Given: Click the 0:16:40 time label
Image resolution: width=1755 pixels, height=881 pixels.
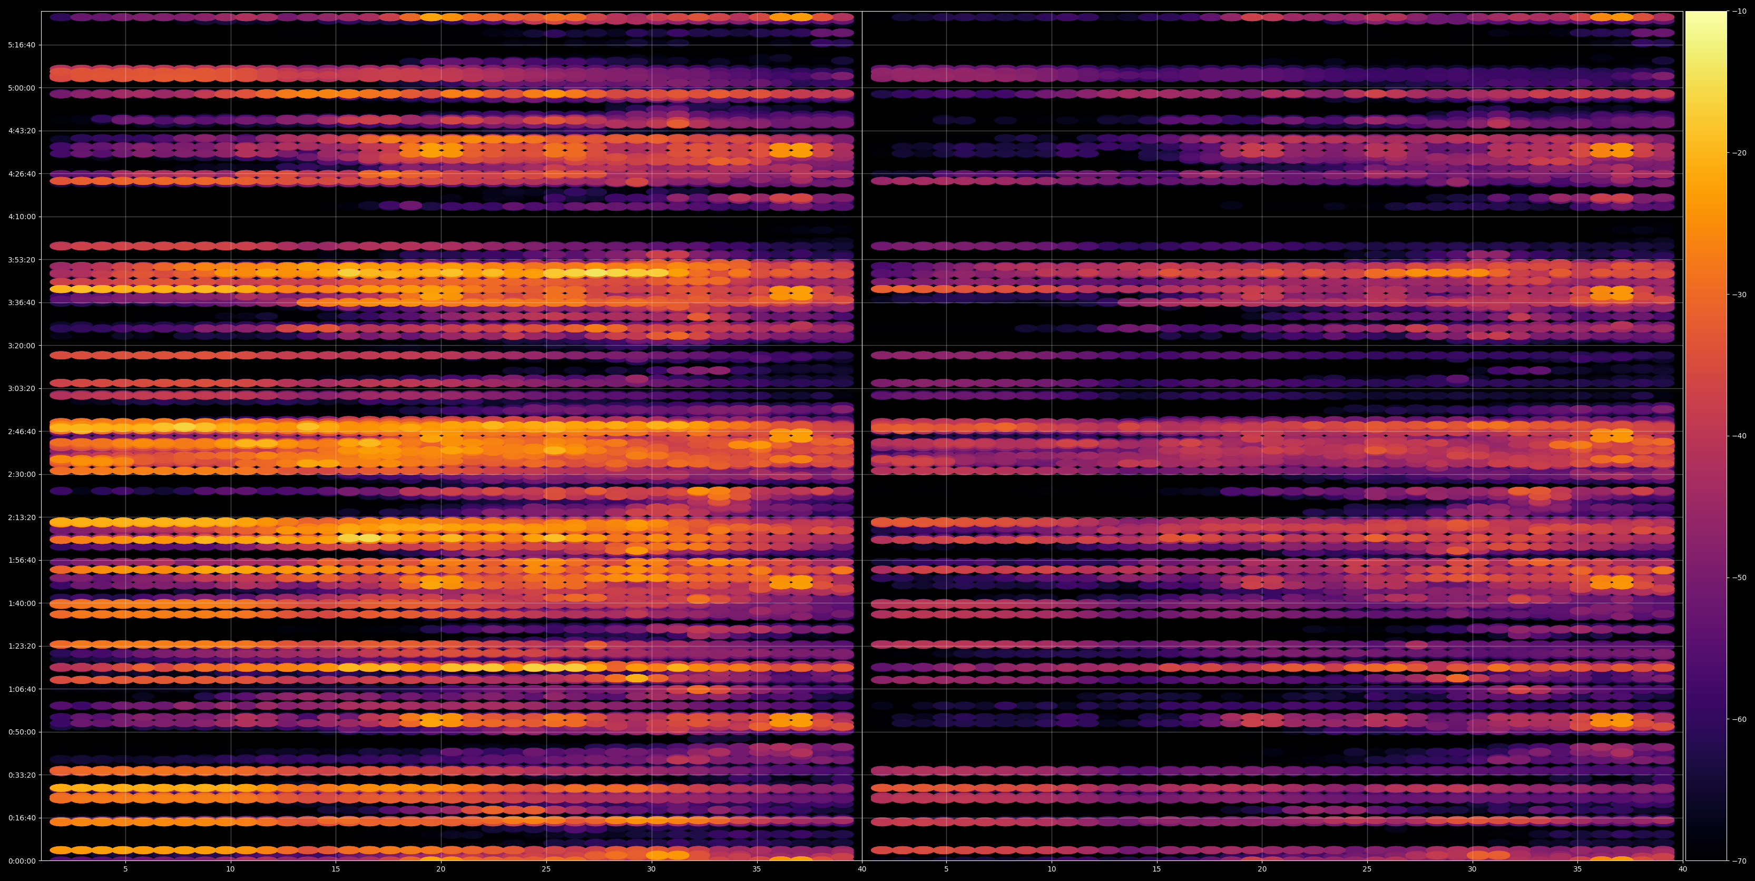Looking at the screenshot, I should (x=21, y=818).
